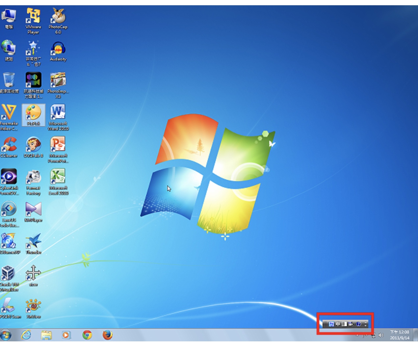Launch Internet Explorer from the taskbar

(26, 335)
